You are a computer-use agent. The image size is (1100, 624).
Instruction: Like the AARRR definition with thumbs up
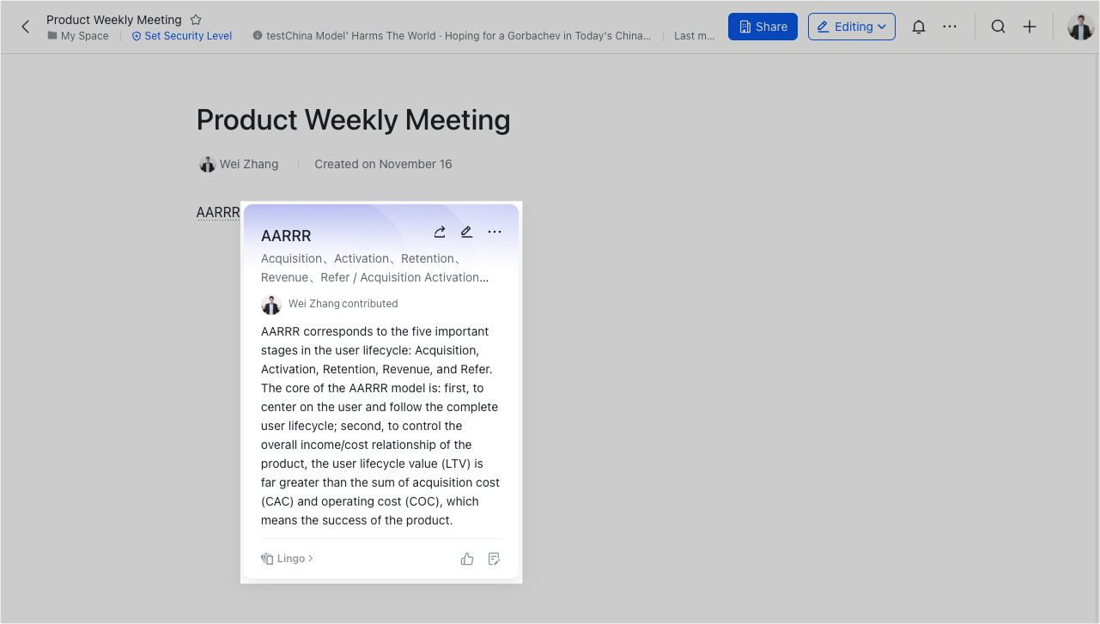(x=467, y=559)
